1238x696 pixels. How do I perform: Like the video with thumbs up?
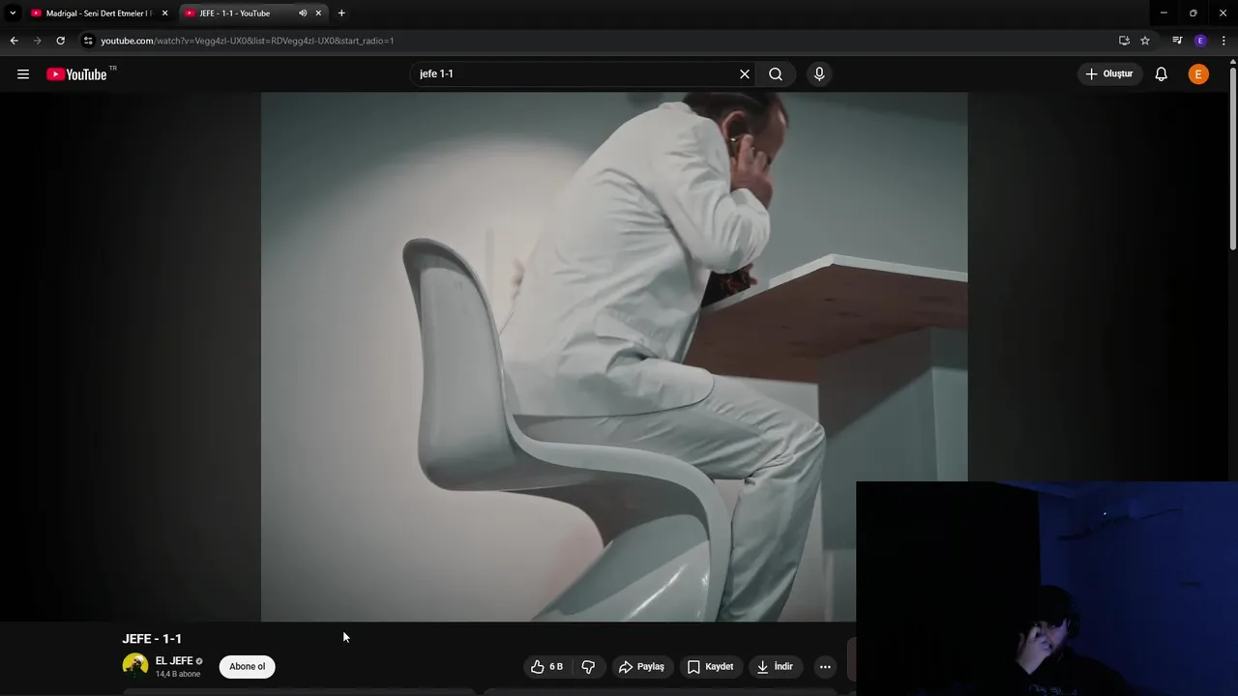[x=546, y=666]
